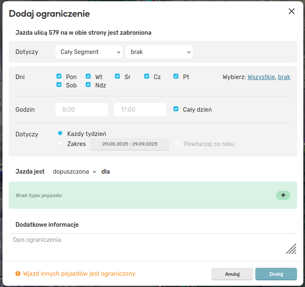Uncheck the Pon day checkbox
305x287 pixels.
59,77
